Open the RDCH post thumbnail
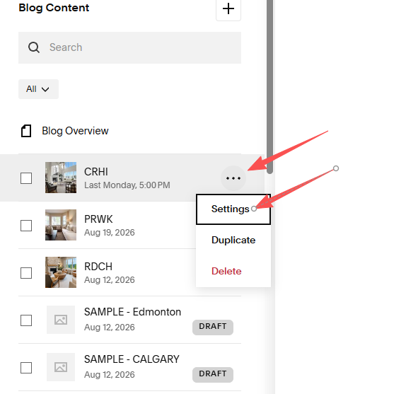 (x=61, y=272)
